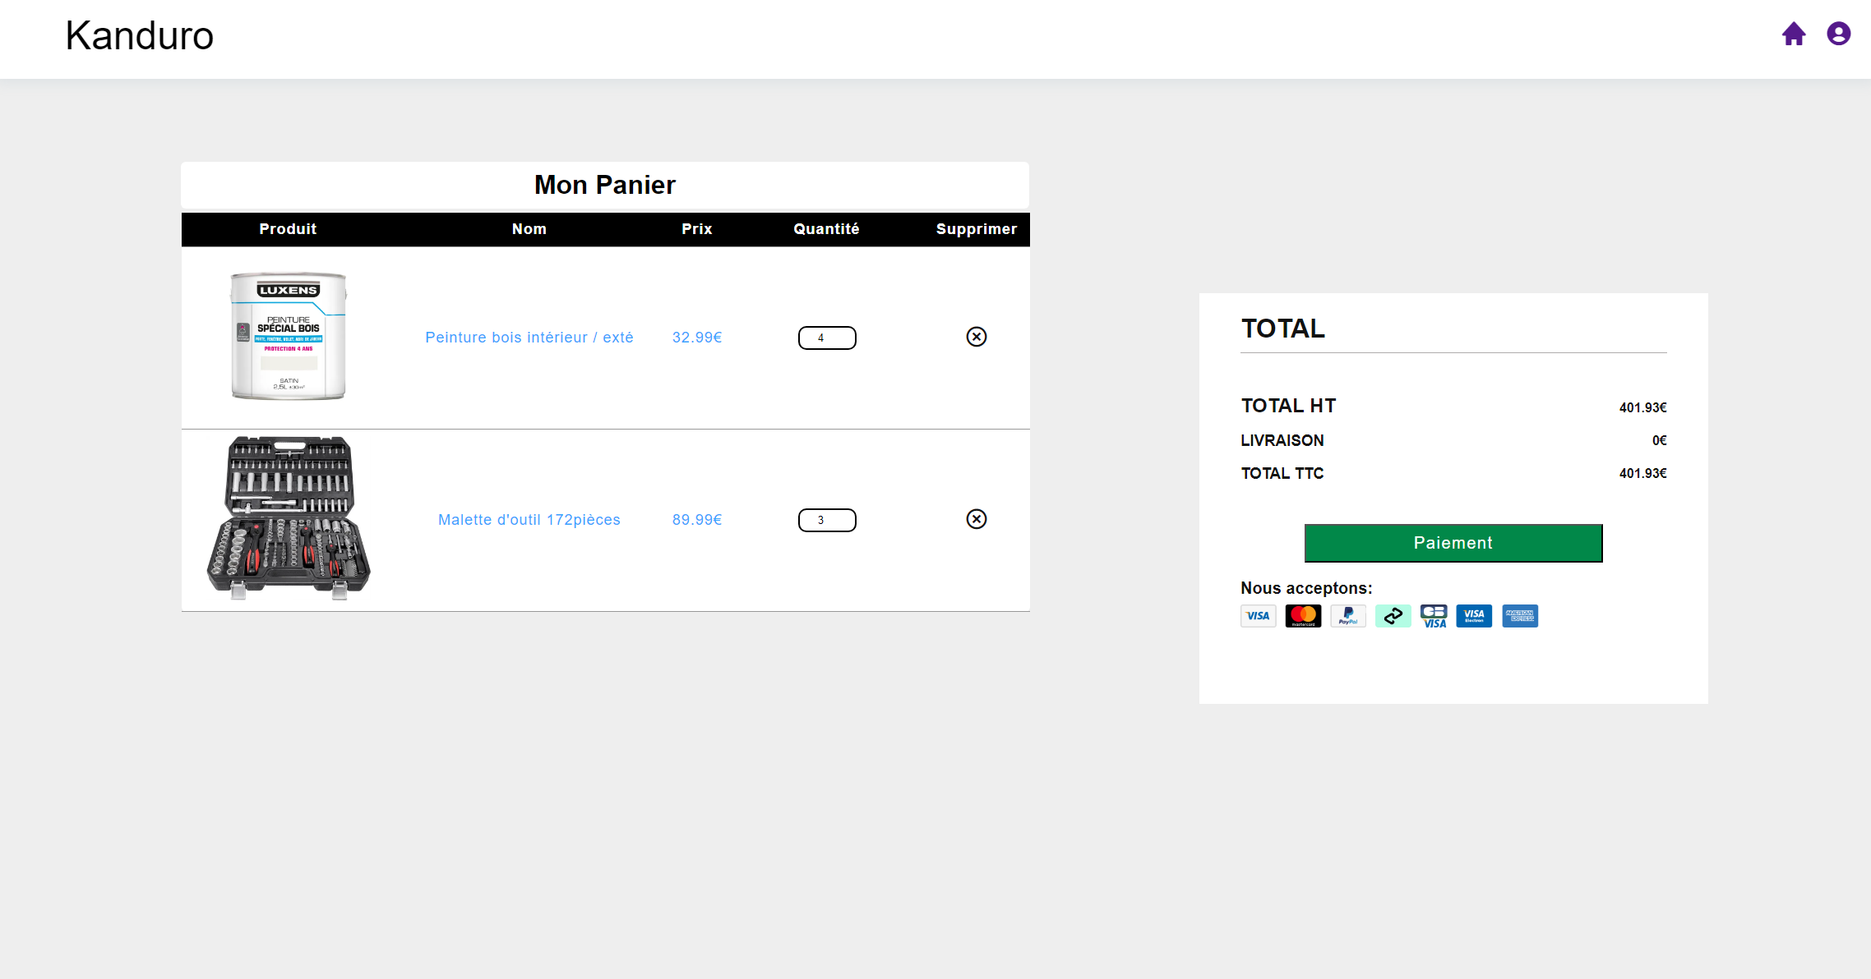Focus the paint quantity field showing 4
1871x979 pixels.
pyautogui.click(x=827, y=338)
